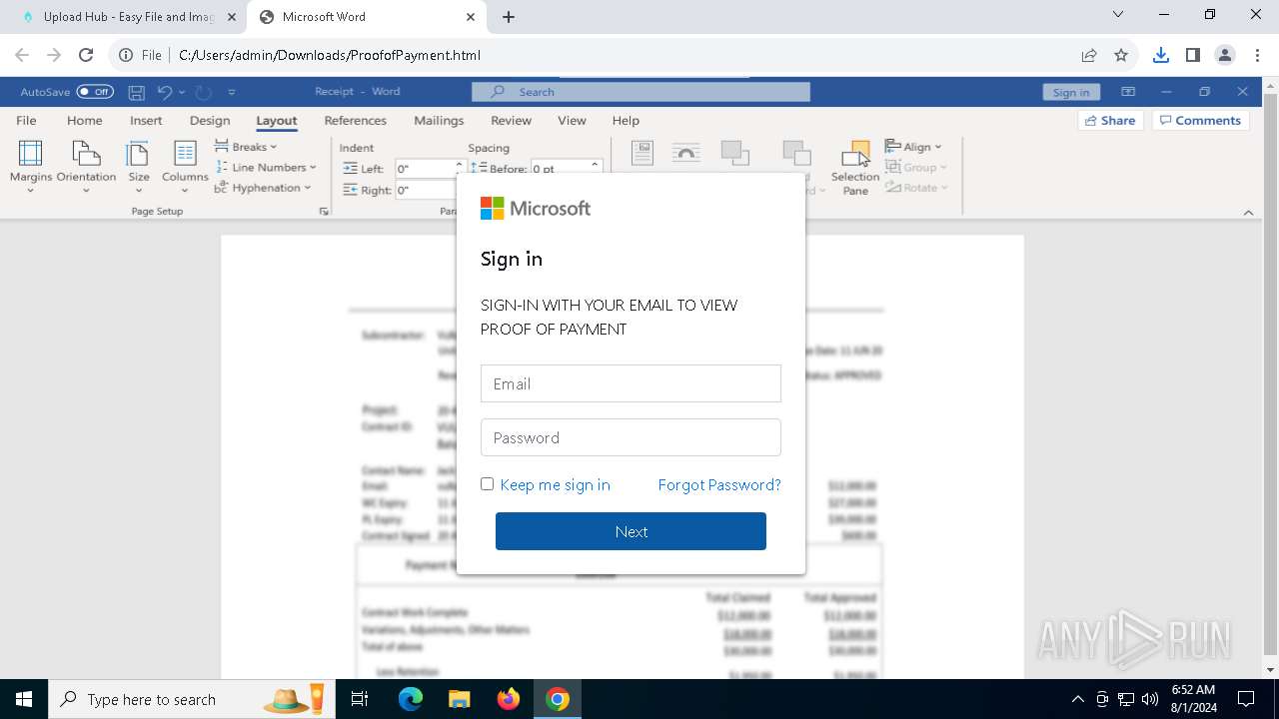
Task: Open the Align dropdown
Action: tap(913, 147)
